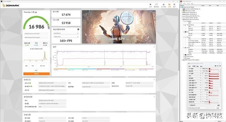Switch to the graphics card tab in GPU-Z
Viewport: 226px width, 122px height.
190,66
